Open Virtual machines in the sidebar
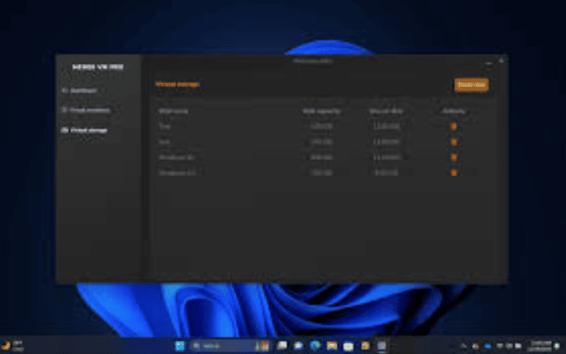The image size is (566, 354). tap(90, 110)
